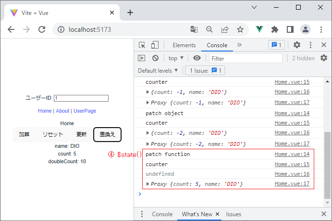Click the console scrollbar up arrow
This screenshot has height=221, width=332.
(327, 81)
